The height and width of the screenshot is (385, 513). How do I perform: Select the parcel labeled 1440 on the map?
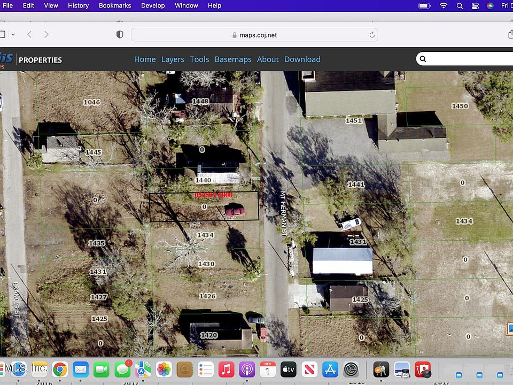tap(203, 180)
